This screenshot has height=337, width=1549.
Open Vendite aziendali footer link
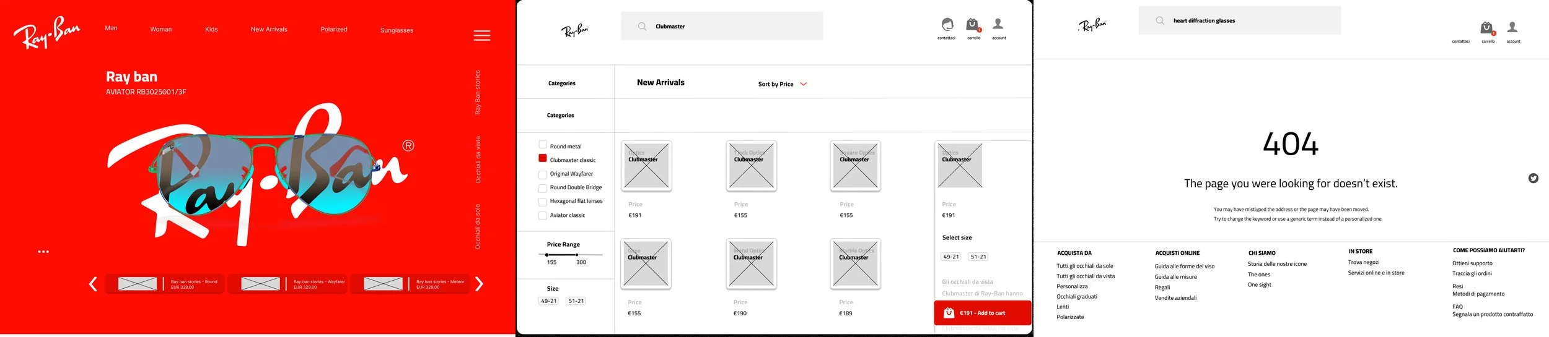1175,298
